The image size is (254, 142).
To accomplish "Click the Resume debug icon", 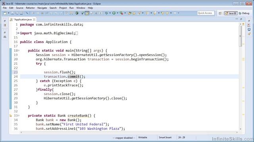I will point(33,13).
